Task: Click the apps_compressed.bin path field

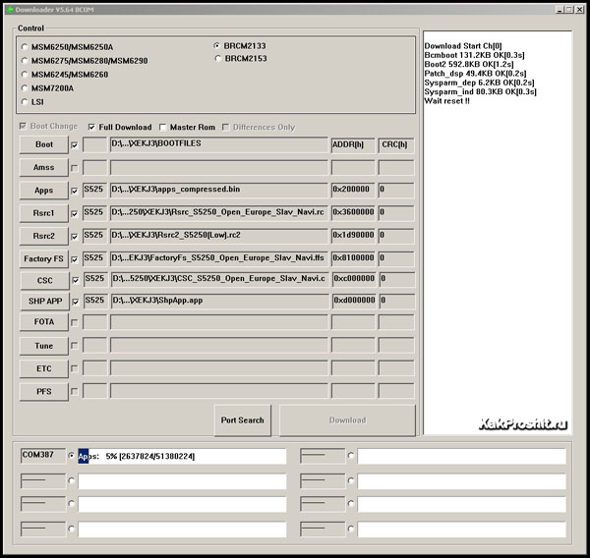Action: pos(218,190)
